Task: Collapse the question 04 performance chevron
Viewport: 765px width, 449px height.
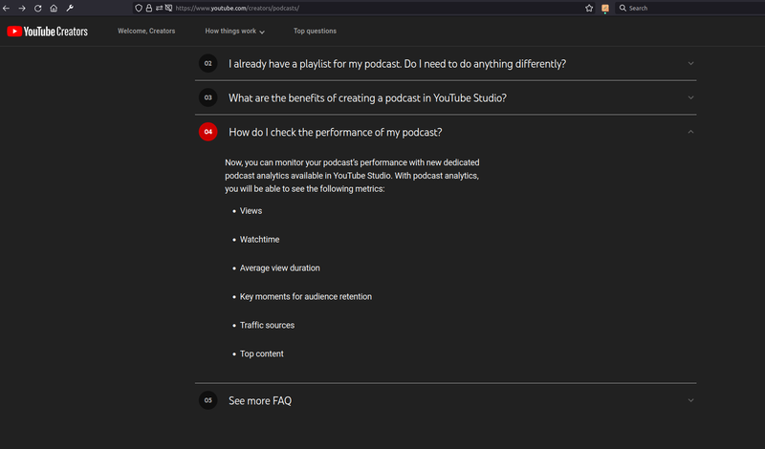Action: (x=690, y=132)
